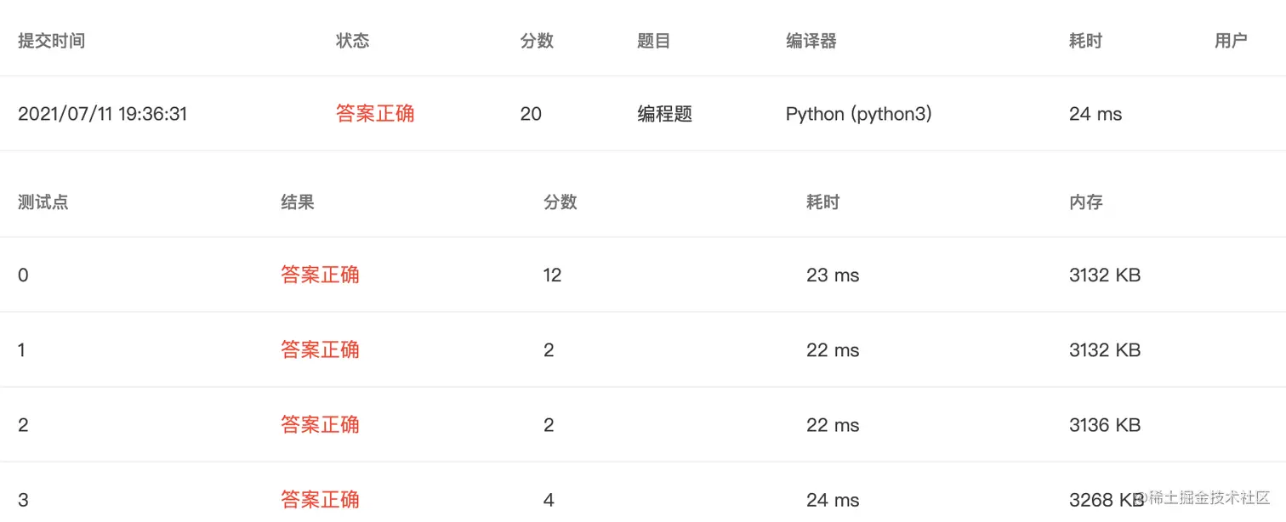Image resolution: width=1286 pixels, height=522 pixels.
Task: Click the 用户 column header
Action: click(x=1231, y=41)
